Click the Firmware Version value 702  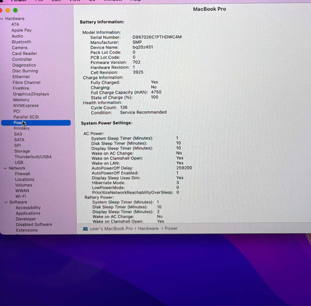(137, 62)
